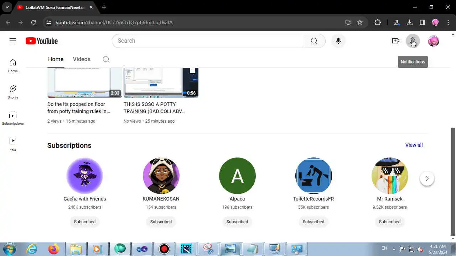Open the Create video icon
This screenshot has height=256, width=456.
tap(395, 41)
